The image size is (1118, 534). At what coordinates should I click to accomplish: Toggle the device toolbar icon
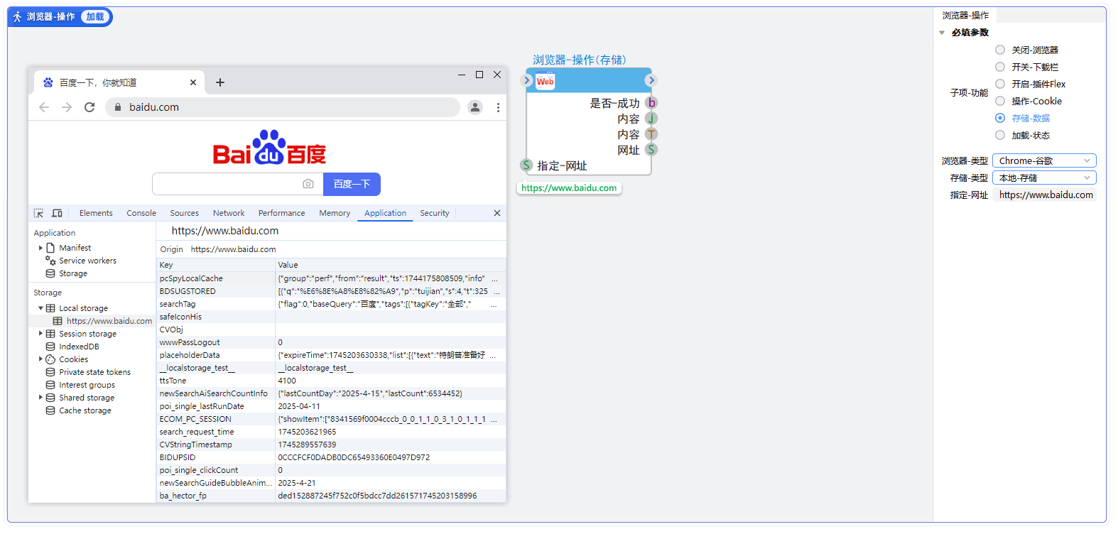pos(58,213)
